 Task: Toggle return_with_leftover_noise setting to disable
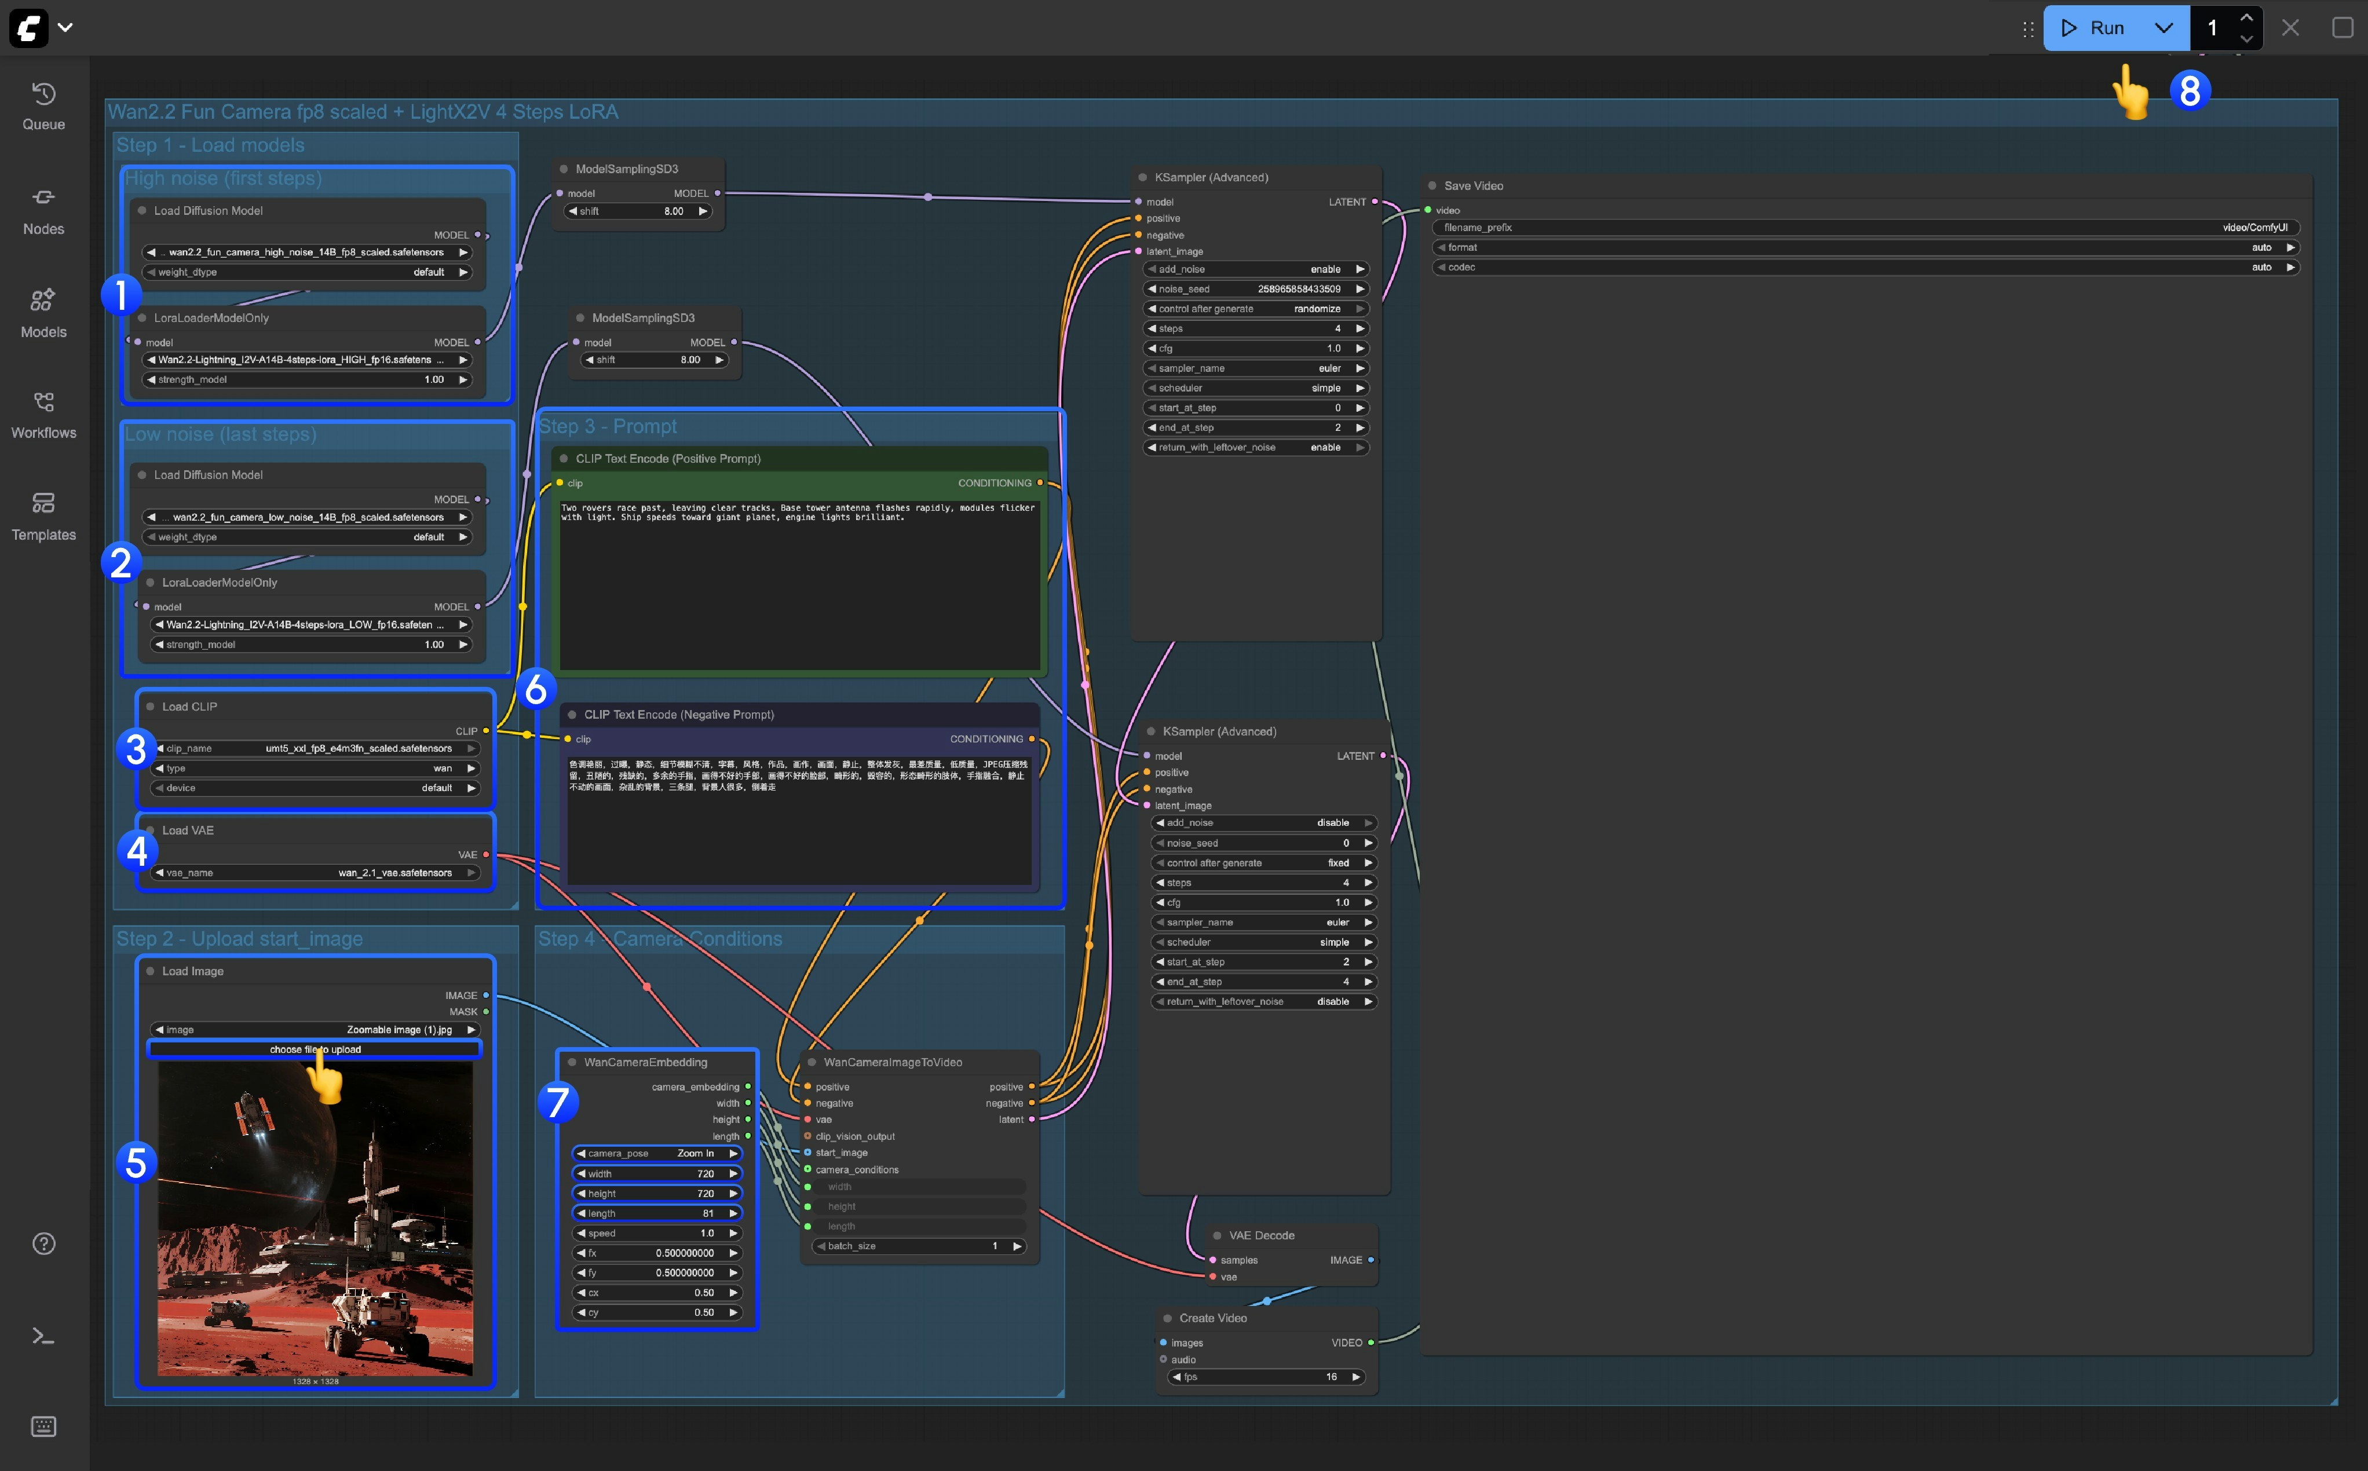[x=1255, y=447]
